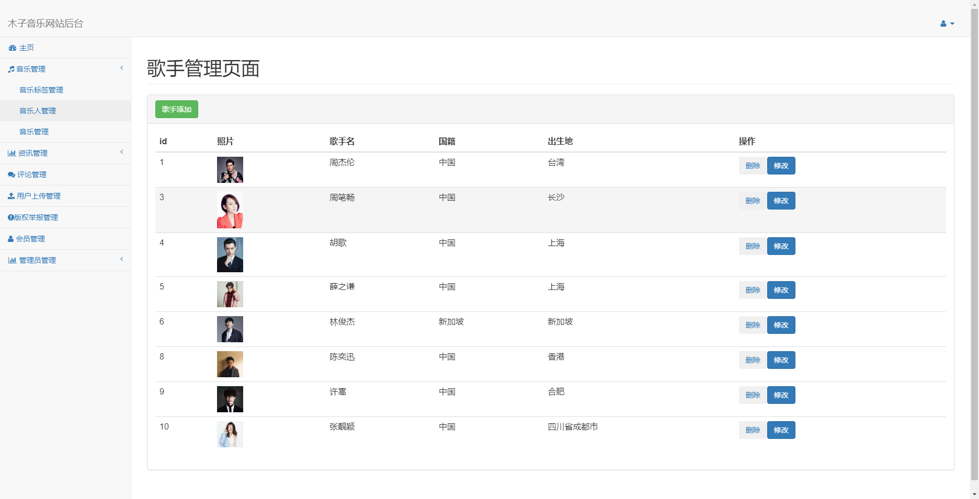Viewport: 979px width, 499px height.
Task: Click 胡歌's photo thumbnail
Action: click(x=230, y=254)
